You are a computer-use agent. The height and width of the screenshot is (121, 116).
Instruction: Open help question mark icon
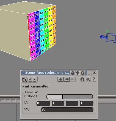click(93, 79)
